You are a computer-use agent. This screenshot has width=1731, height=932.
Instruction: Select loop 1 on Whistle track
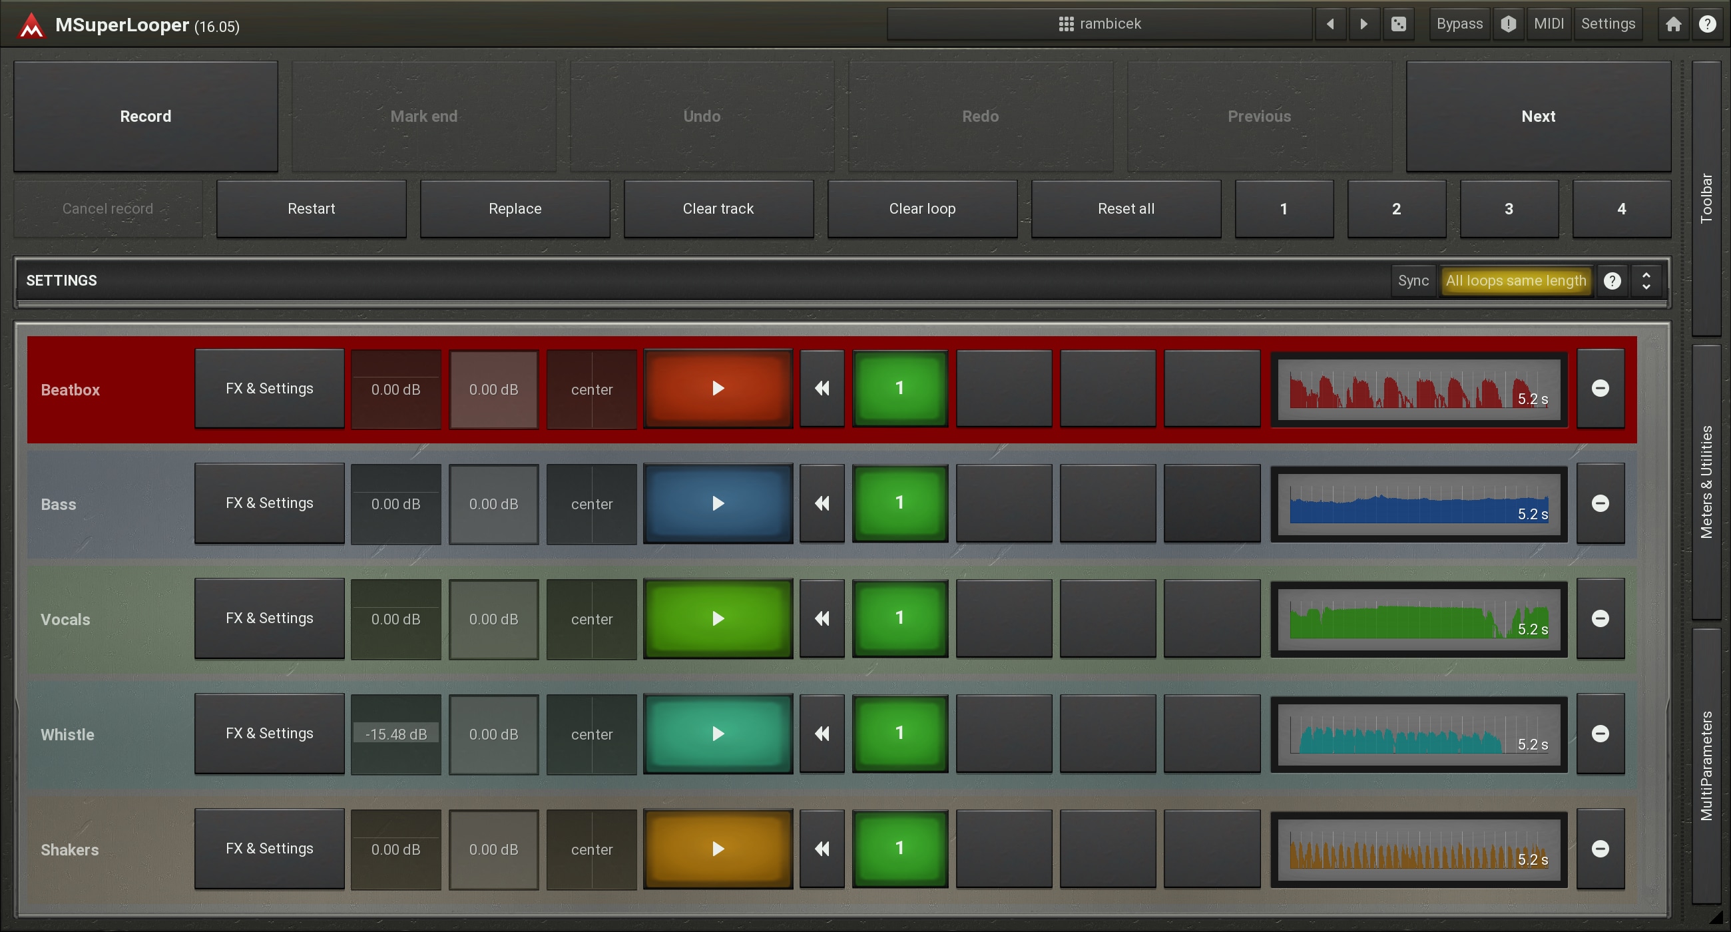pos(899,733)
